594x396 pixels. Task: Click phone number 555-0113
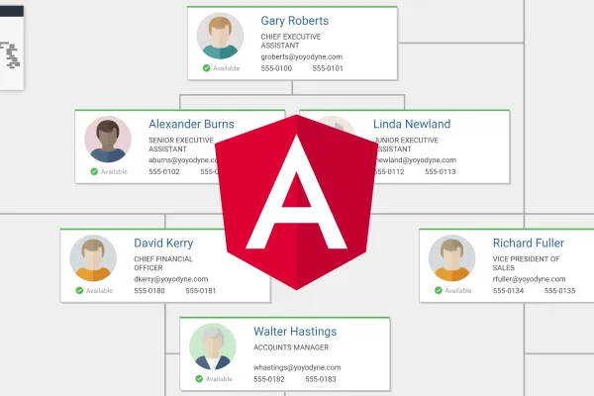click(441, 172)
